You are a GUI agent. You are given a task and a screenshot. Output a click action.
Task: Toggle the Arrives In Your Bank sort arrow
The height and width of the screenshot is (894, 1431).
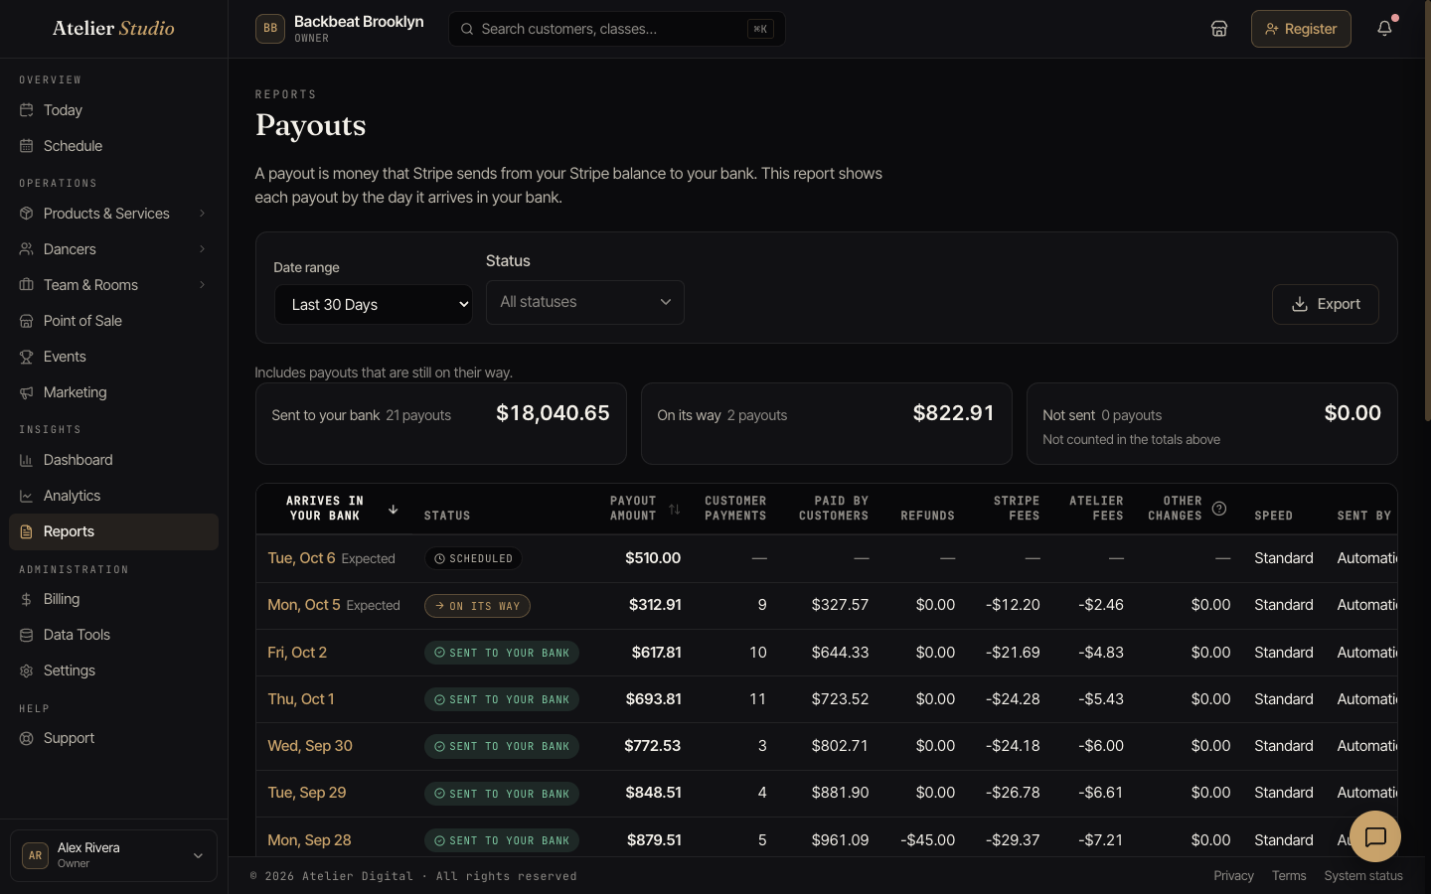tap(393, 509)
